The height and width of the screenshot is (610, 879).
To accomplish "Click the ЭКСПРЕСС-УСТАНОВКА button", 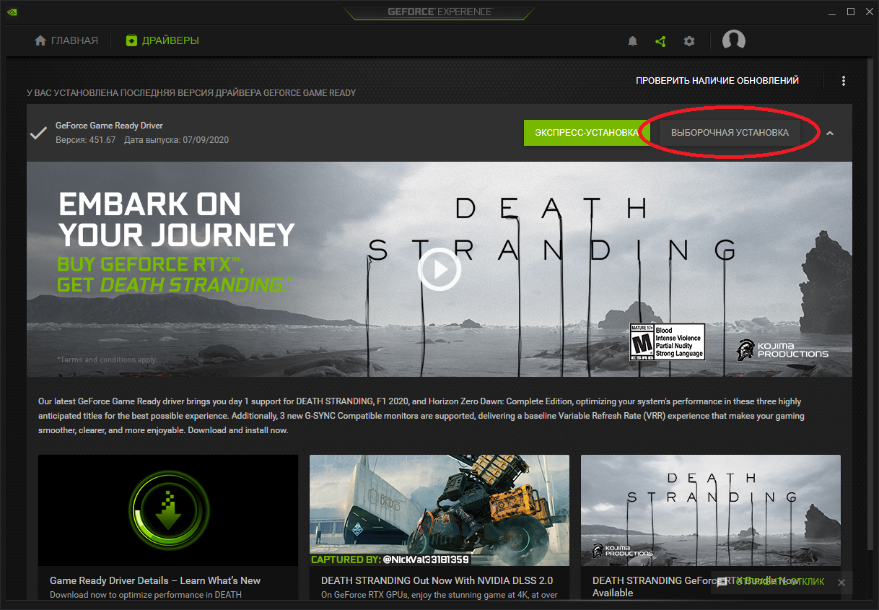I will point(586,133).
